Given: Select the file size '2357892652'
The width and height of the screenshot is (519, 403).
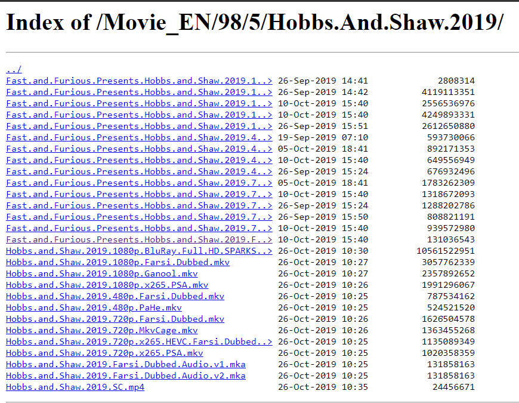Looking at the screenshot, I should point(448,273).
